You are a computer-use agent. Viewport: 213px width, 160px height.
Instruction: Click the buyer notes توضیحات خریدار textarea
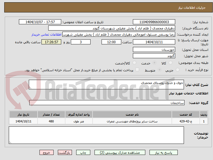[96, 135]
